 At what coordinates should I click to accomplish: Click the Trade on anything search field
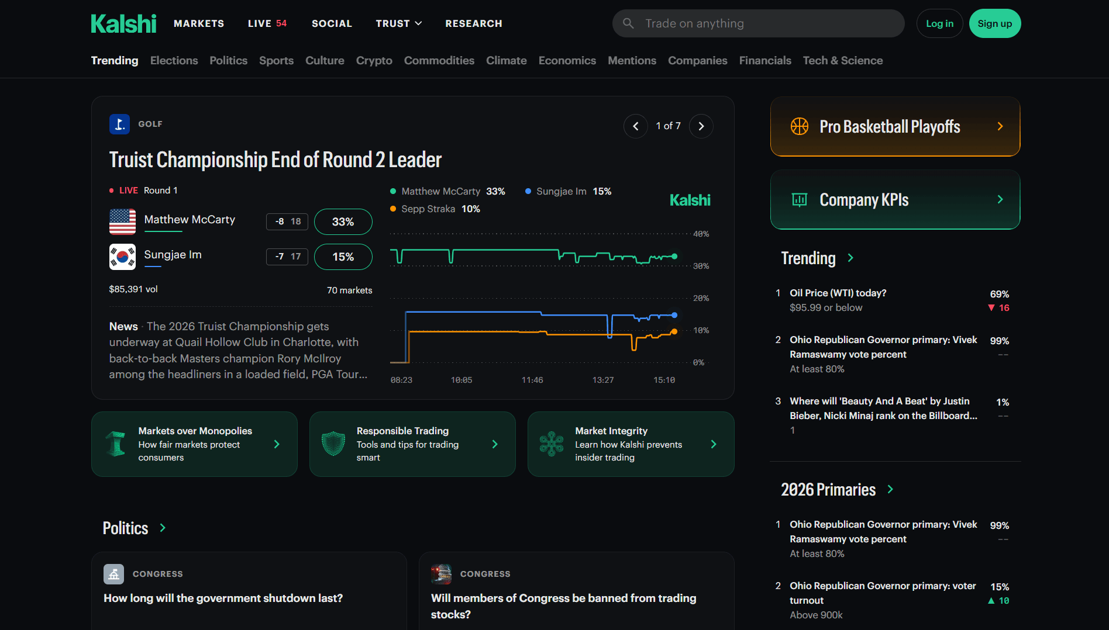[x=759, y=23]
